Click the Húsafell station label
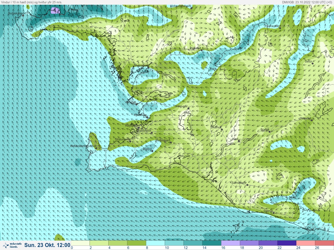The width and height of the screenshot is (334, 250). (195, 48)
